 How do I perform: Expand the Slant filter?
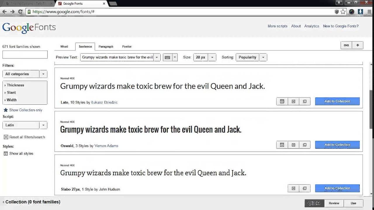11,92
